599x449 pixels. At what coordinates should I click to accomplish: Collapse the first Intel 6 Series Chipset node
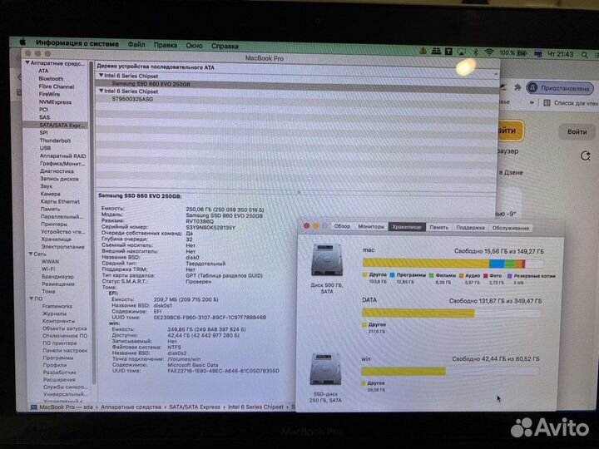[x=101, y=76]
